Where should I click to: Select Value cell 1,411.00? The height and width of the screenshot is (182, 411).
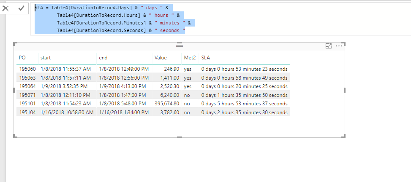[170, 78]
